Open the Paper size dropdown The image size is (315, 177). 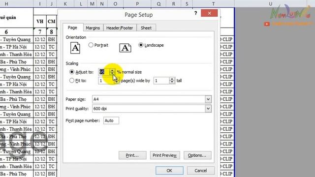click(208, 99)
